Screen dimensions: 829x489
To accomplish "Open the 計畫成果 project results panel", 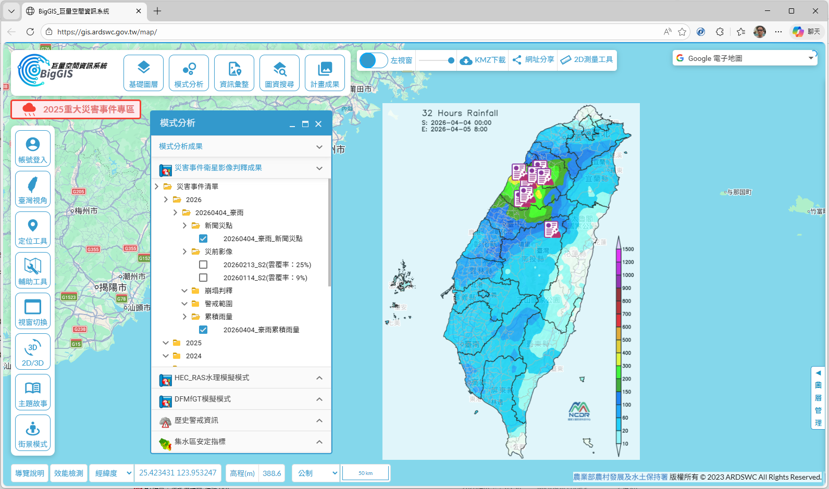I will 325,73.
